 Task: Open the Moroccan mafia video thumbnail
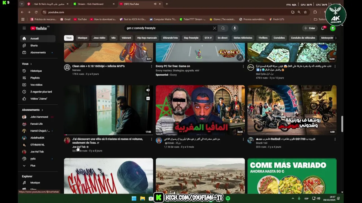tap(200, 110)
